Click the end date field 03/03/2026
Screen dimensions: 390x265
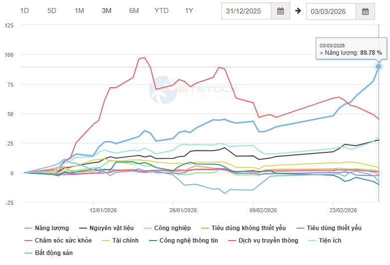pyautogui.click(x=331, y=11)
